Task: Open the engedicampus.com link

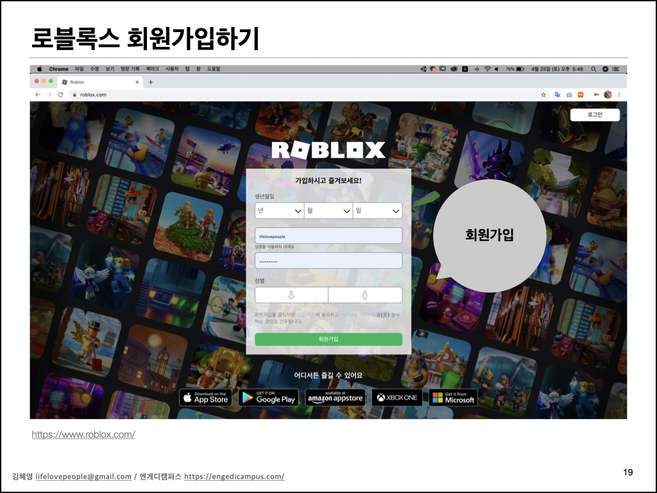Action: pyautogui.click(x=234, y=477)
